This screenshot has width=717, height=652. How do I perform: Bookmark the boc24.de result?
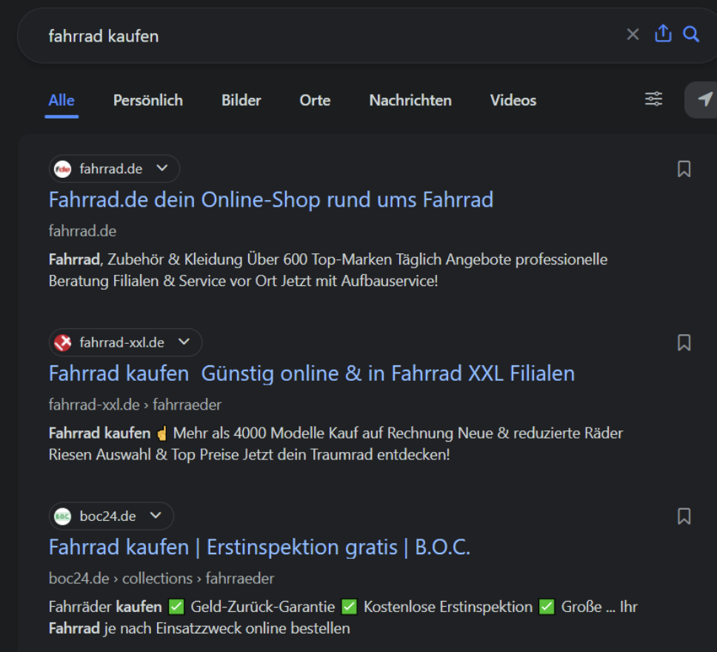coord(684,516)
